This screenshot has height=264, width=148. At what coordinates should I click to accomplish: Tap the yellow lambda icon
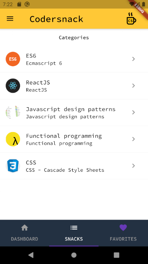click(x=13, y=139)
